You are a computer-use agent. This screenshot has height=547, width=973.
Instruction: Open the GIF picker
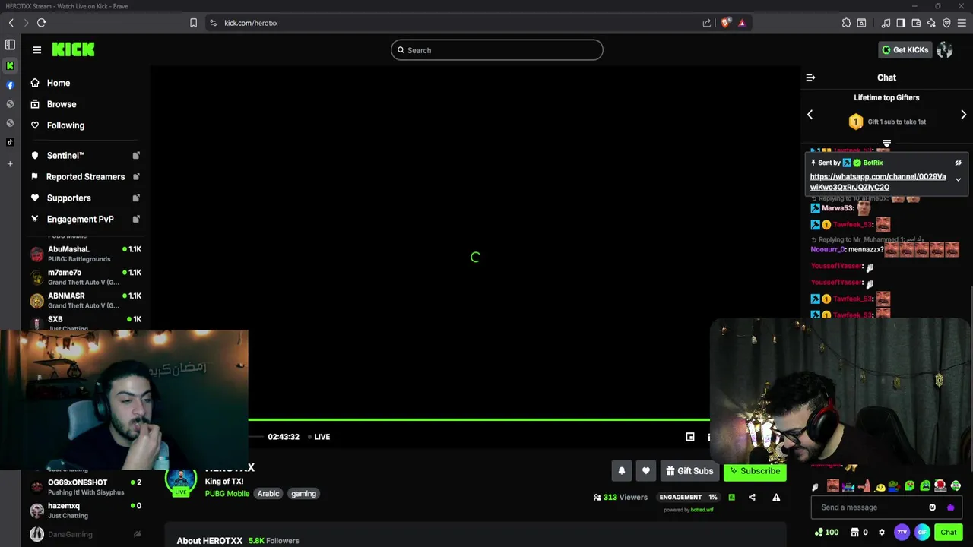[922, 533]
